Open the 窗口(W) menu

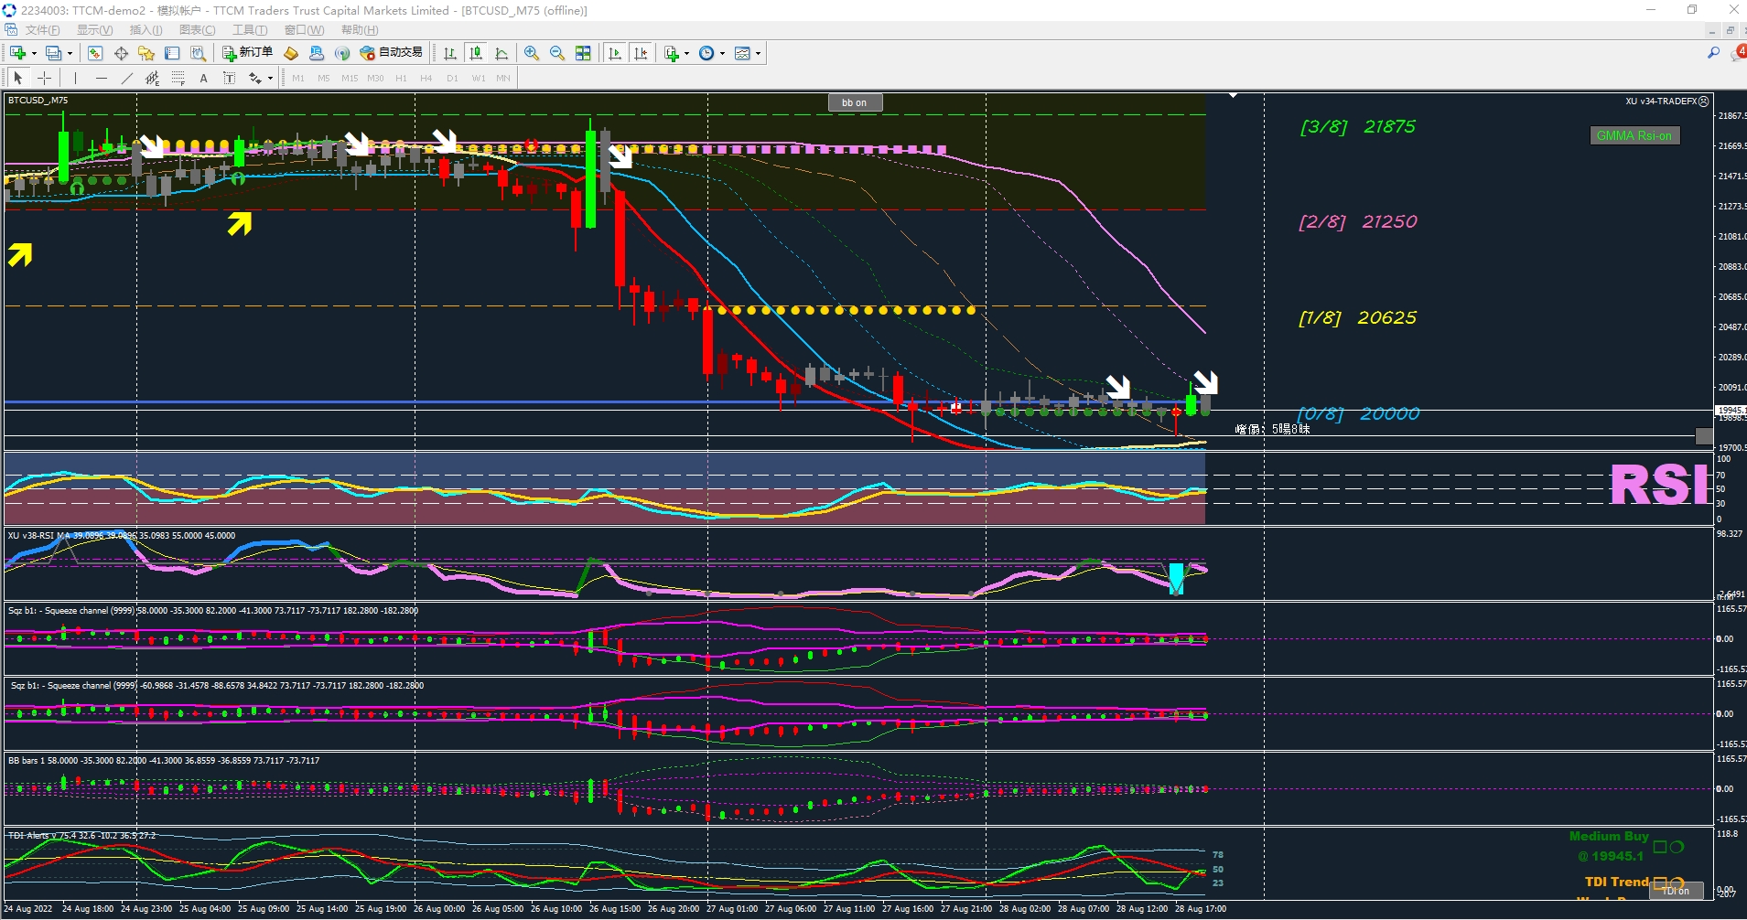tap(304, 30)
